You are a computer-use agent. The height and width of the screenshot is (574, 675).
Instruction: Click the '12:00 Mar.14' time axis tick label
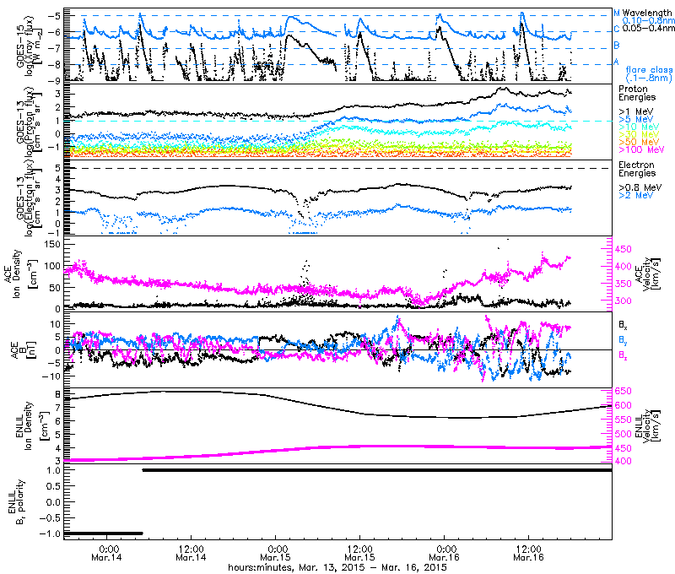(192, 554)
